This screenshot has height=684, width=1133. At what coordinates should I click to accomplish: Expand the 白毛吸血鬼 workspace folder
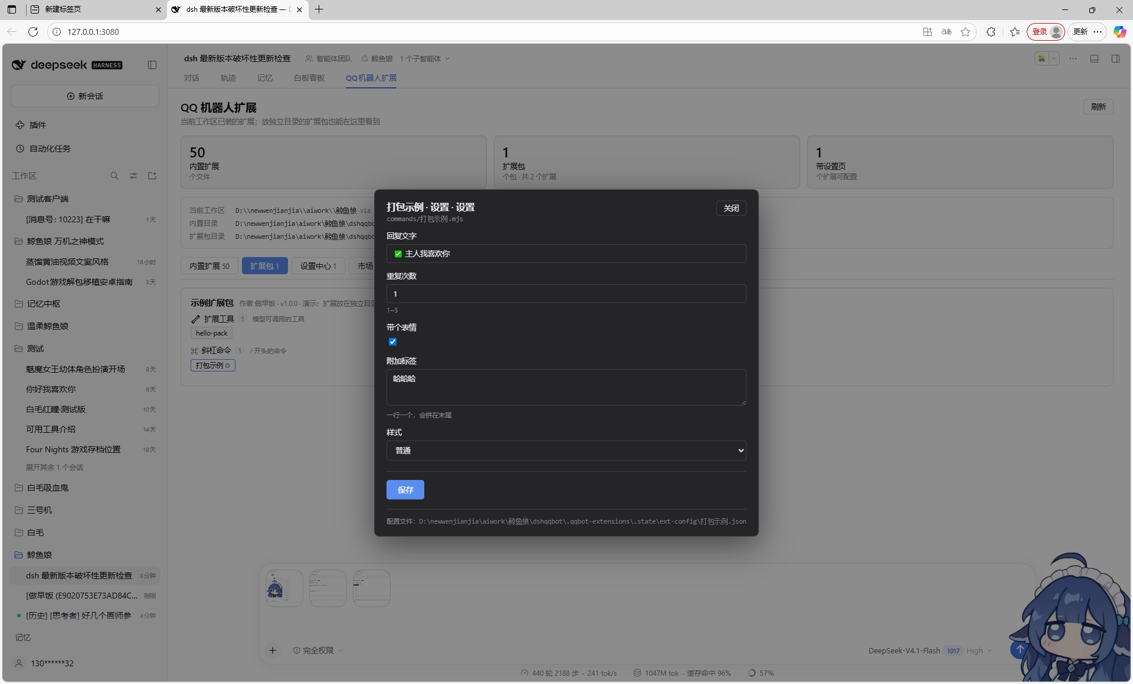click(x=84, y=488)
